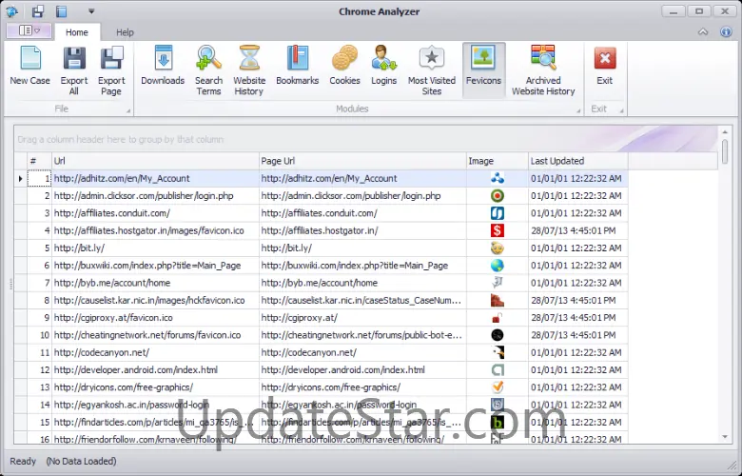742x476 pixels.
Task: Click (No Data Loaded) status text
Action: pos(81,461)
